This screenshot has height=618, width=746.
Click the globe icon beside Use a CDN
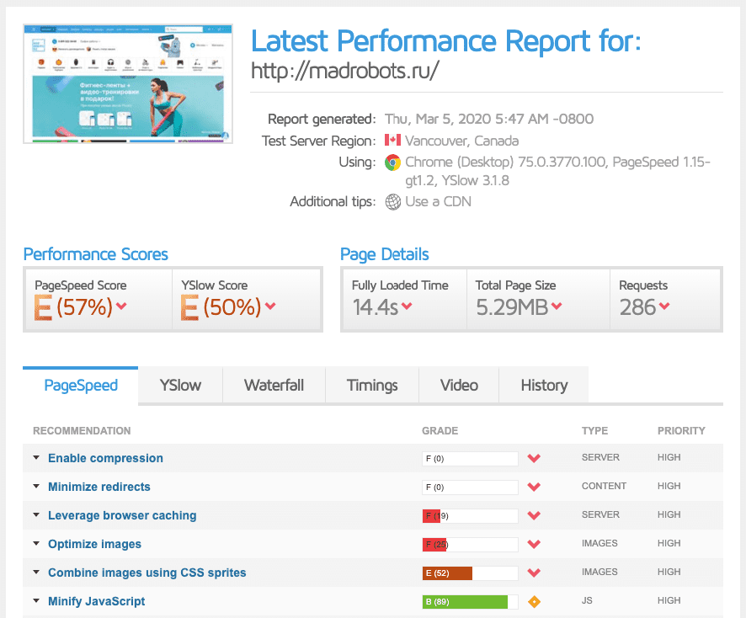[392, 202]
